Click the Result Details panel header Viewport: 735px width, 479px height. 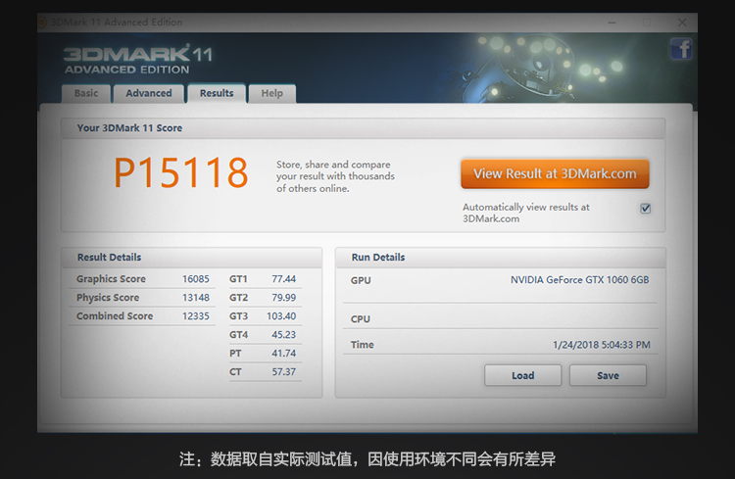[x=191, y=258]
